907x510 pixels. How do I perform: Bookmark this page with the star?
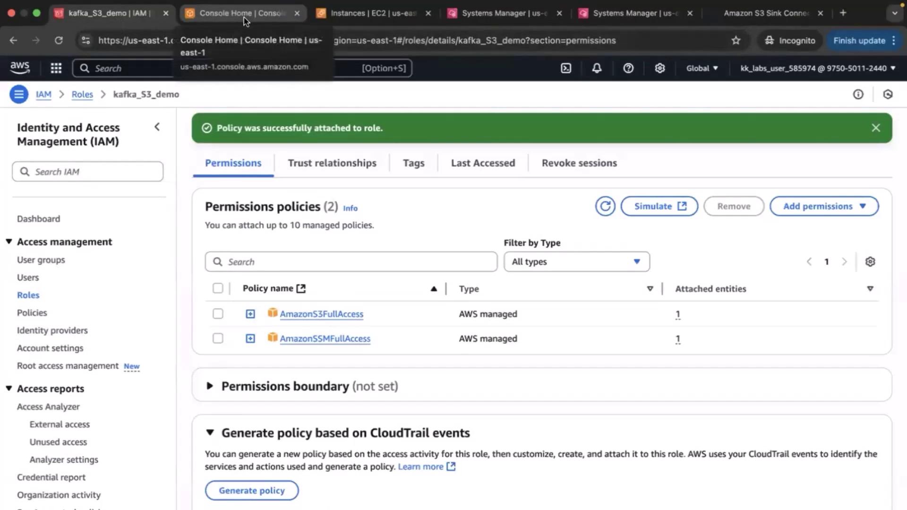[736, 41]
